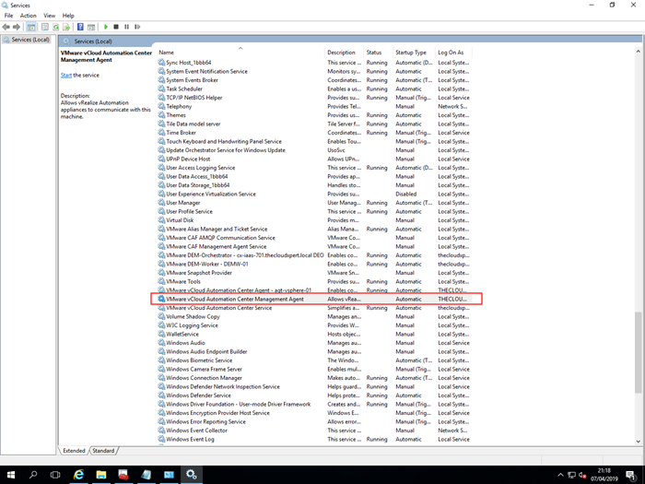Click the Restart Service toolbar icon

[x=138, y=27]
